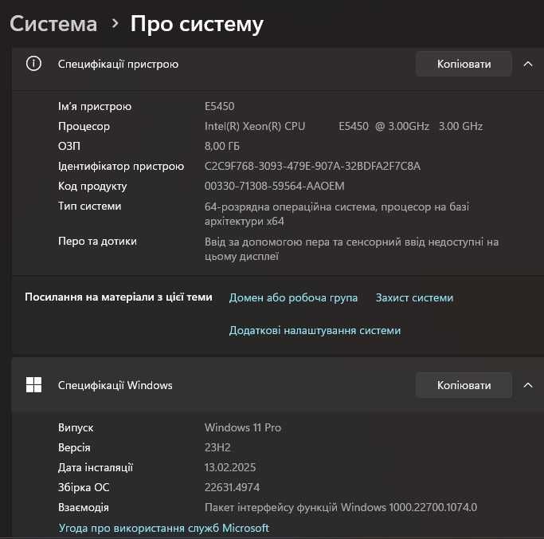Copy device specifications with Копіювати button
The height and width of the screenshot is (539, 544).
pyautogui.click(x=464, y=64)
